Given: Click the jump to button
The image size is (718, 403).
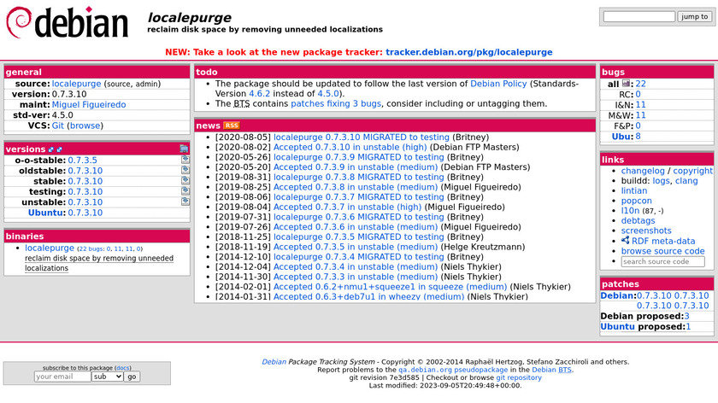Looking at the screenshot, I should [x=694, y=16].
